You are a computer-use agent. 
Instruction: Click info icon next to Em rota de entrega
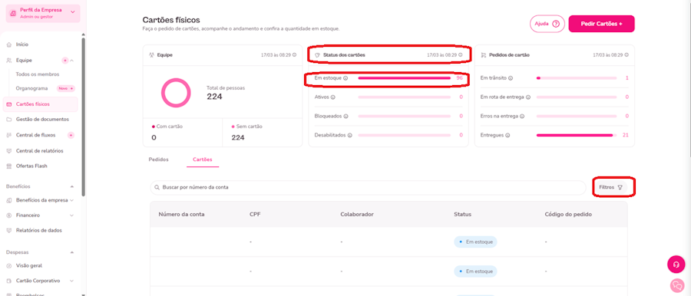click(x=528, y=97)
